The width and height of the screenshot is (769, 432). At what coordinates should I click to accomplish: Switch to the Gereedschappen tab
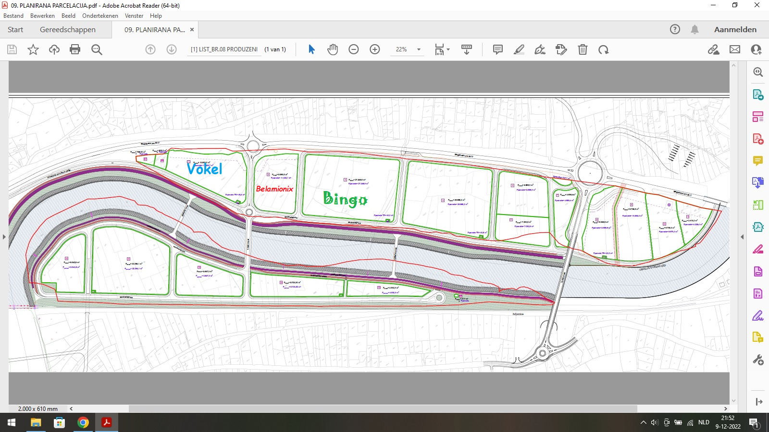click(x=68, y=30)
